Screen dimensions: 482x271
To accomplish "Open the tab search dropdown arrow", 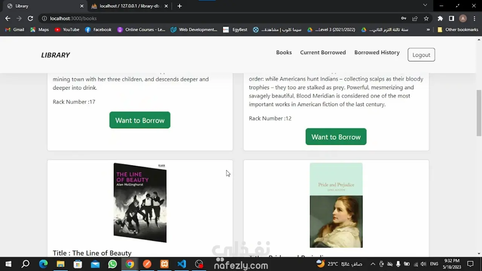I will [x=425, y=6].
